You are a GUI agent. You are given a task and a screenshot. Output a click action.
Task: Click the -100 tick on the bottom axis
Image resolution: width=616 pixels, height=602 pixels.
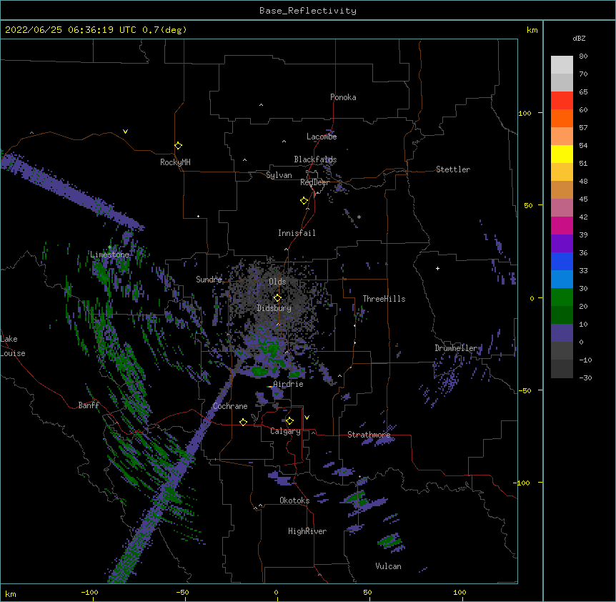(89, 592)
